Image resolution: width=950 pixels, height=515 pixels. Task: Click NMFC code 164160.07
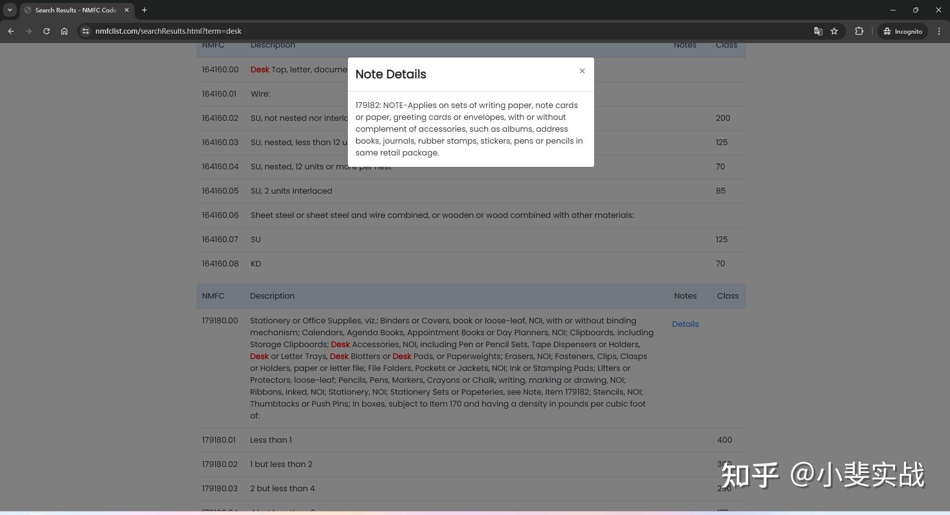pyautogui.click(x=220, y=239)
